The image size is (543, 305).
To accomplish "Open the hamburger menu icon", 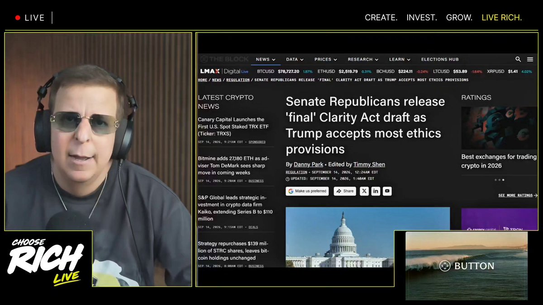I will pyautogui.click(x=530, y=59).
